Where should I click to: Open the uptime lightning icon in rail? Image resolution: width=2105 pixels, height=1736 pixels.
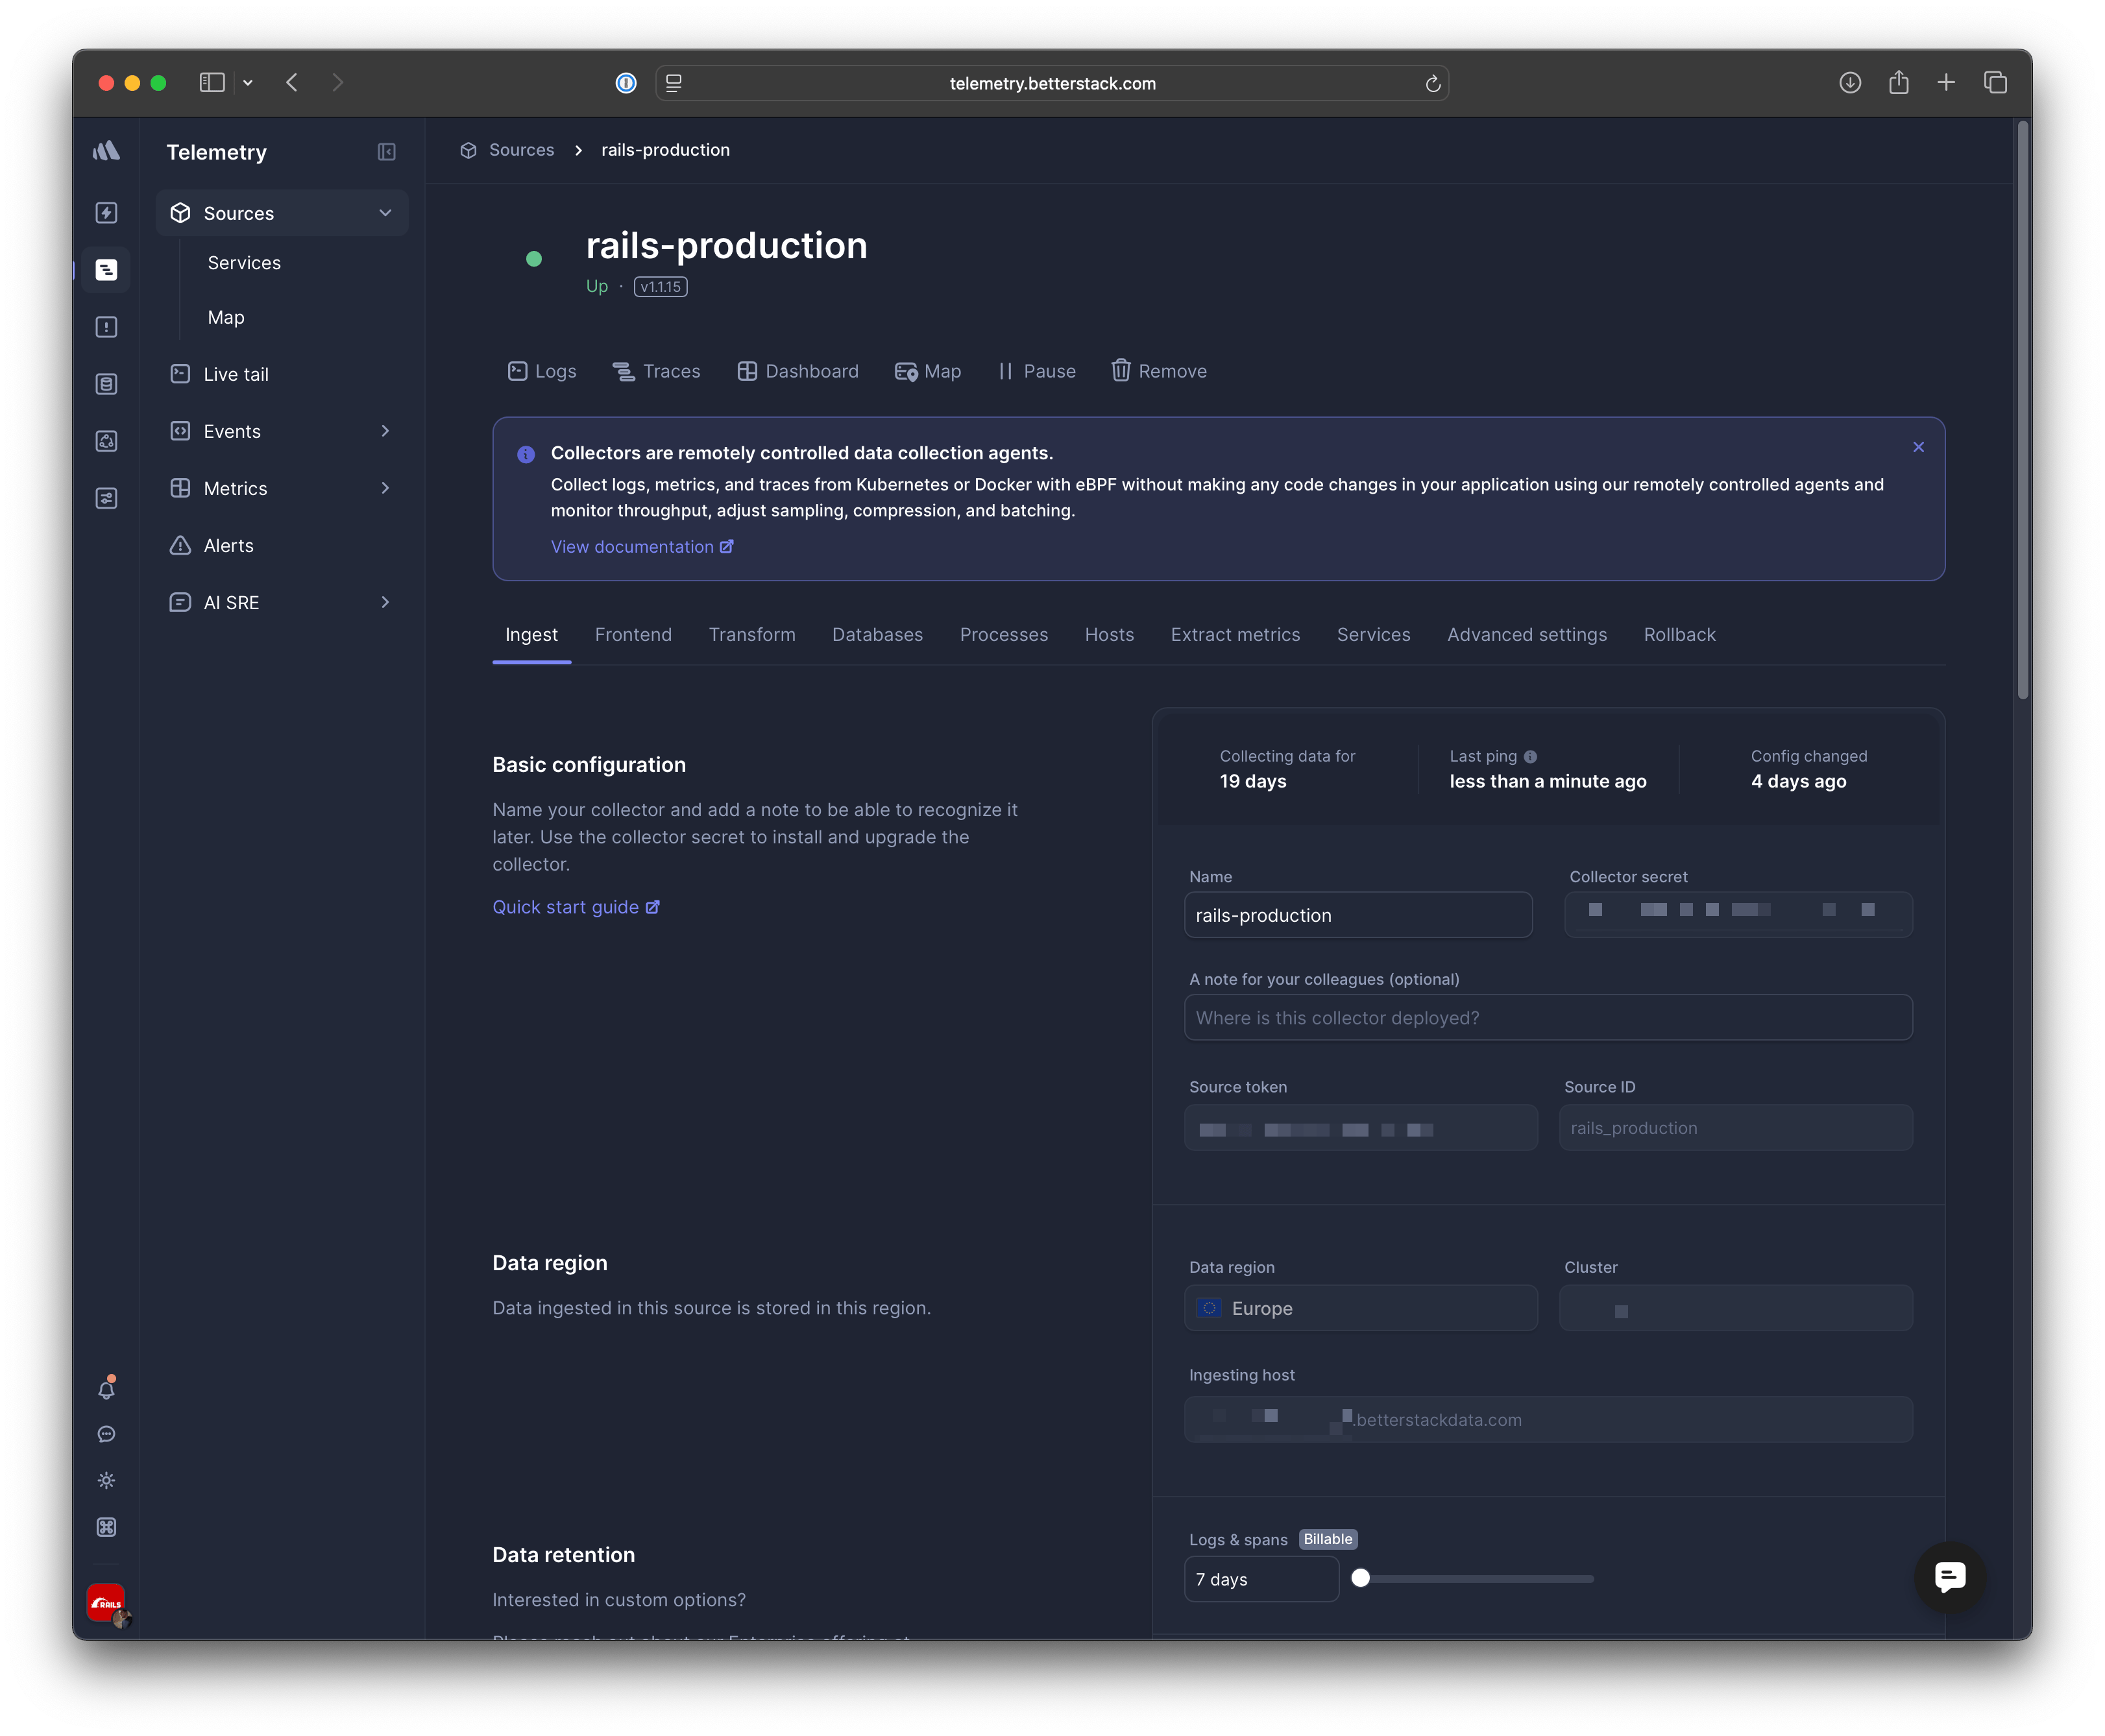pyautogui.click(x=106, y=213)
